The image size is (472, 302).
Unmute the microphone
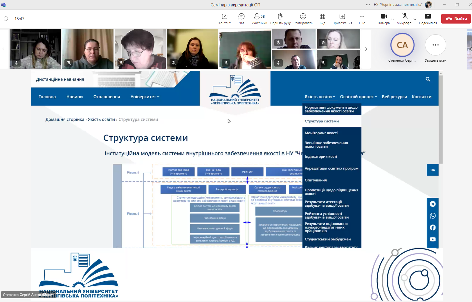point(405,17)
